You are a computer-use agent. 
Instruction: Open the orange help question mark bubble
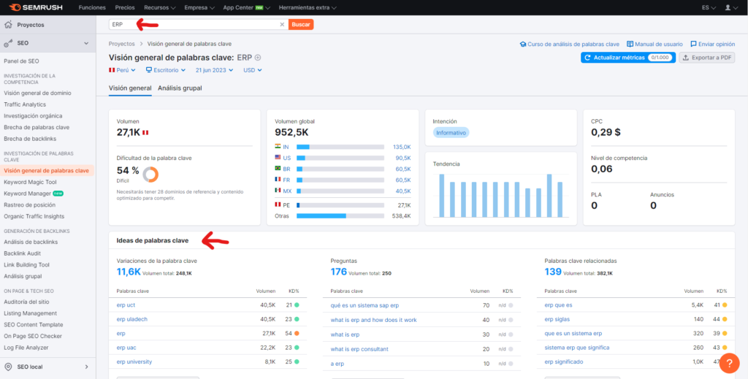(730, 363)
